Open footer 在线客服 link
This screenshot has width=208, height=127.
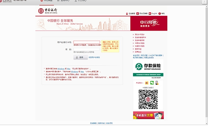(93, 123)
